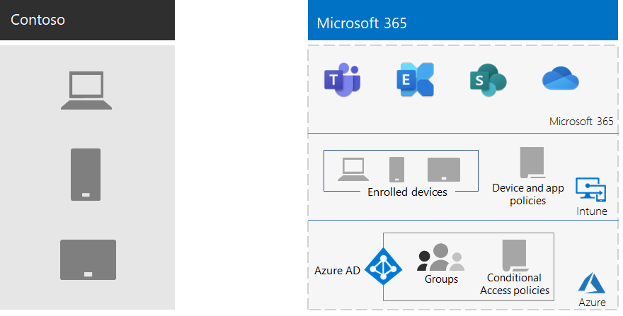Select the enrolled tablet device icon
623x316 pixels.
(444, 170)
